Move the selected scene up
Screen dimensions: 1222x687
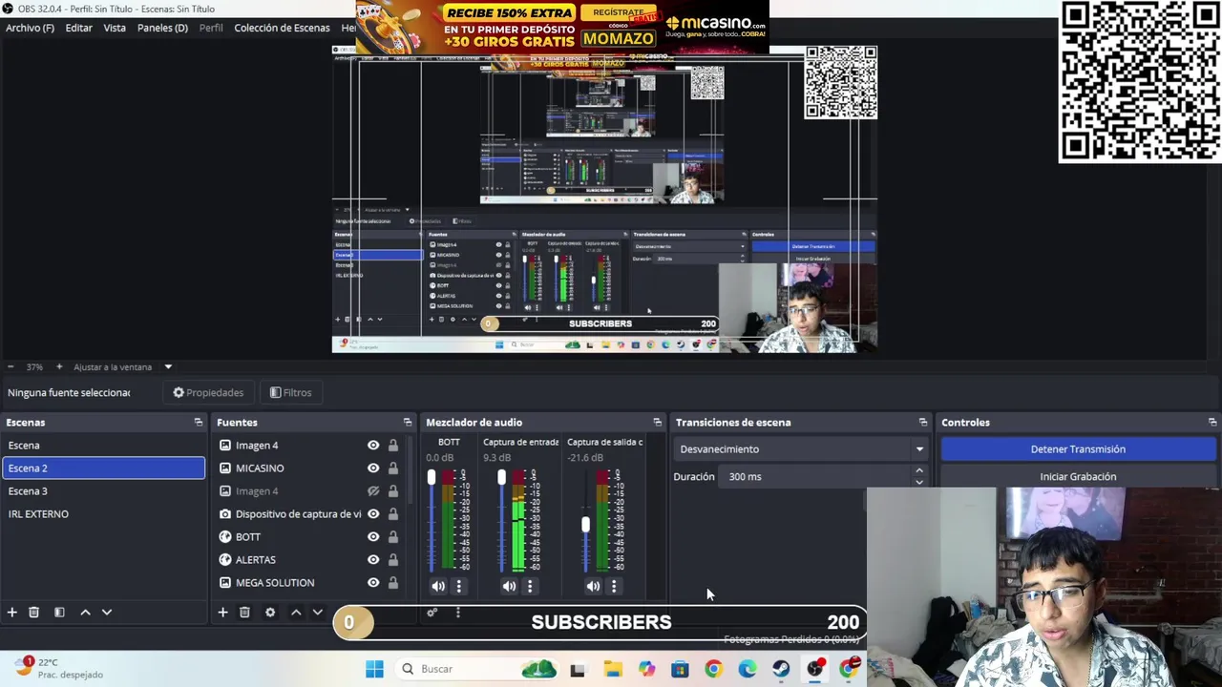85,613
